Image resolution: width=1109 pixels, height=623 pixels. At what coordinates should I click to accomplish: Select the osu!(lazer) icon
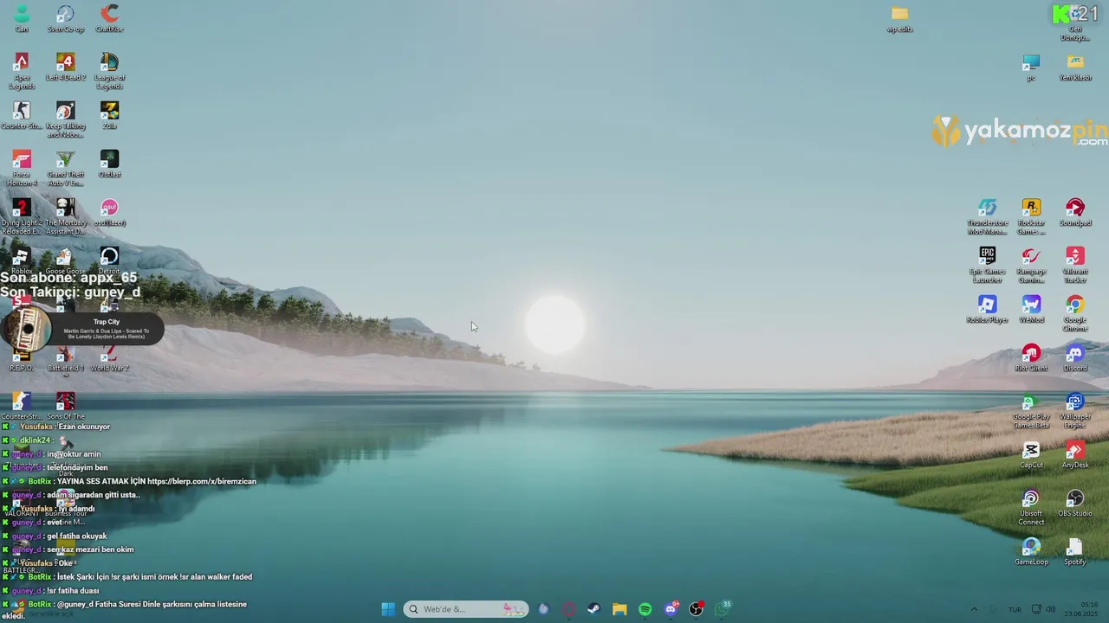[x=109, y=212]
